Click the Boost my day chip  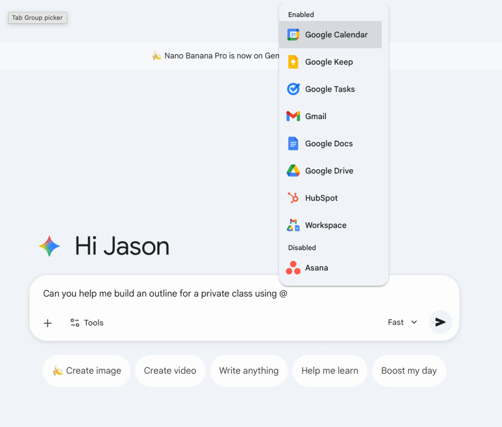coord(409,371)
